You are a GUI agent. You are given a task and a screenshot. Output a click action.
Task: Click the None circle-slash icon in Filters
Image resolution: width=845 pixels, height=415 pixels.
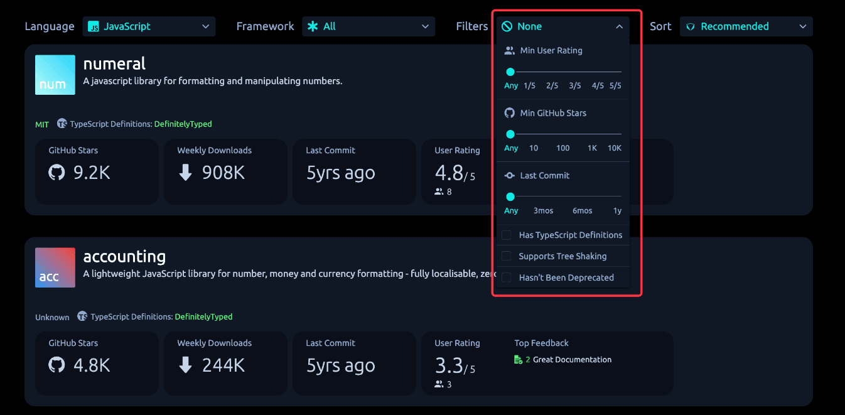tap(507, 26)
